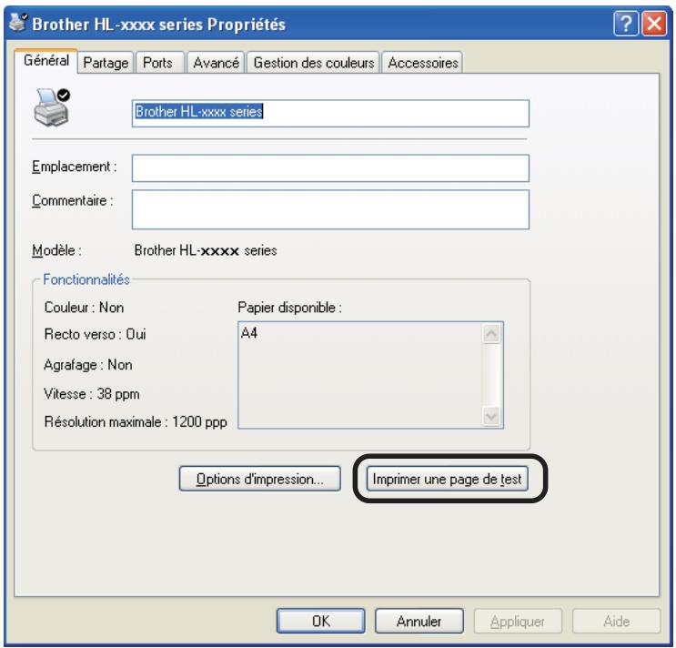Open the Gestion des couleurs tab
Image resolution: width=676 pixels, height=648 pixels.
tap(314, 63)
